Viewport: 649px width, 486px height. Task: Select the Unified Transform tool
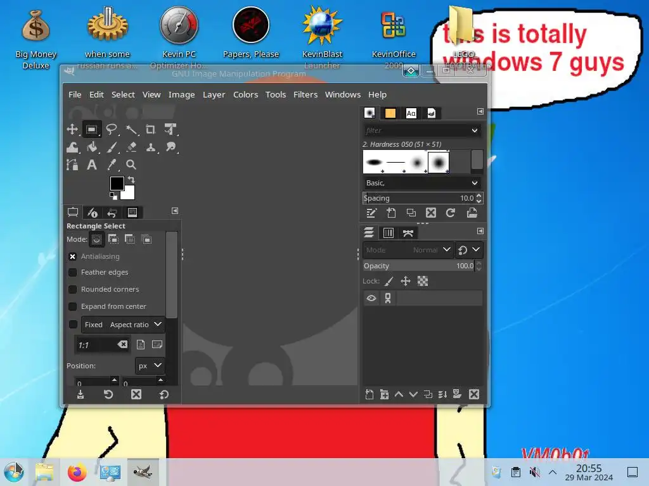(170, 129)
